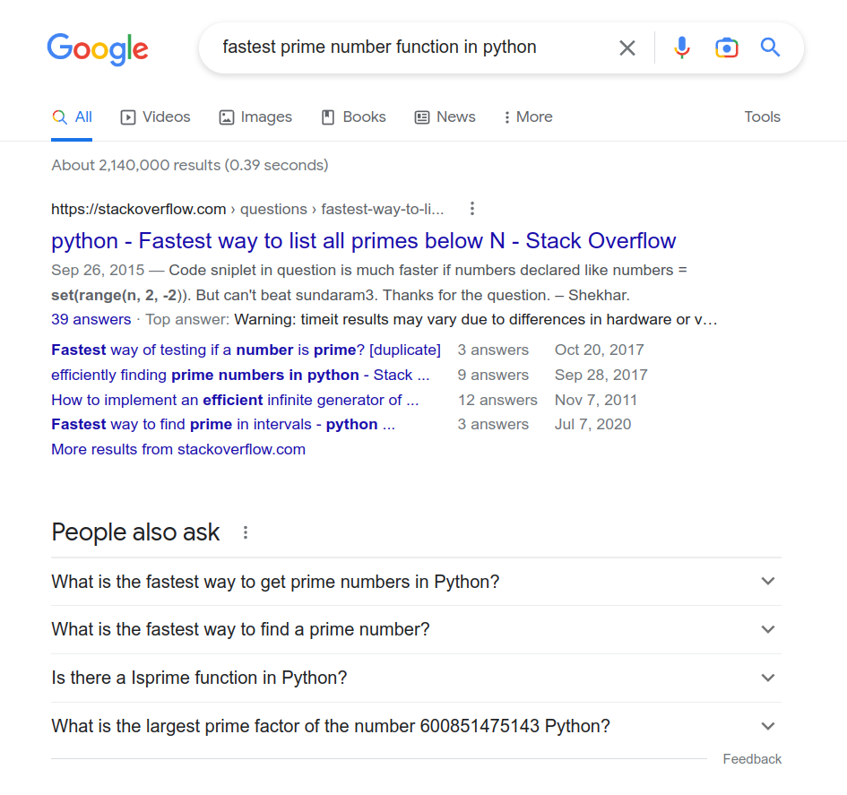Start voice search with microphone icon
Viewport: 847px width, 795px height.
(x=682, y=48)
